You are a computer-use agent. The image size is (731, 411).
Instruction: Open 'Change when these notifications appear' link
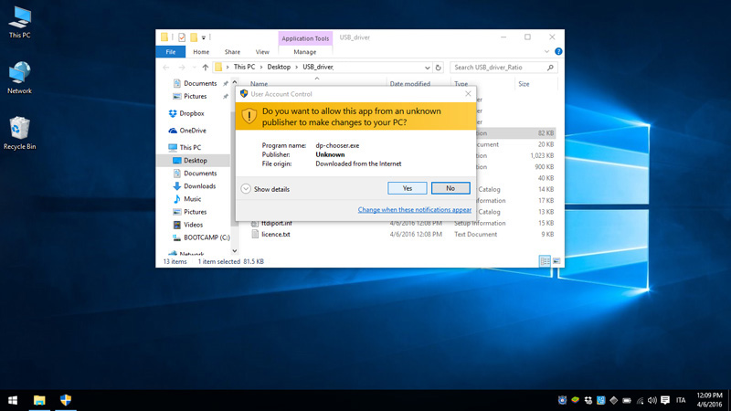click(415, 210)
